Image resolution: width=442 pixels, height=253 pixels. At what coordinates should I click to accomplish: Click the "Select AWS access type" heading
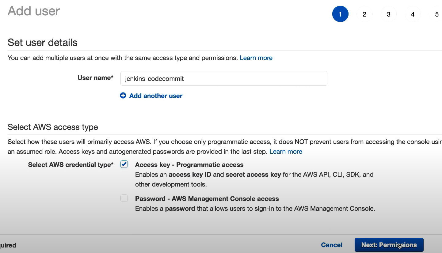coord(53,127)
